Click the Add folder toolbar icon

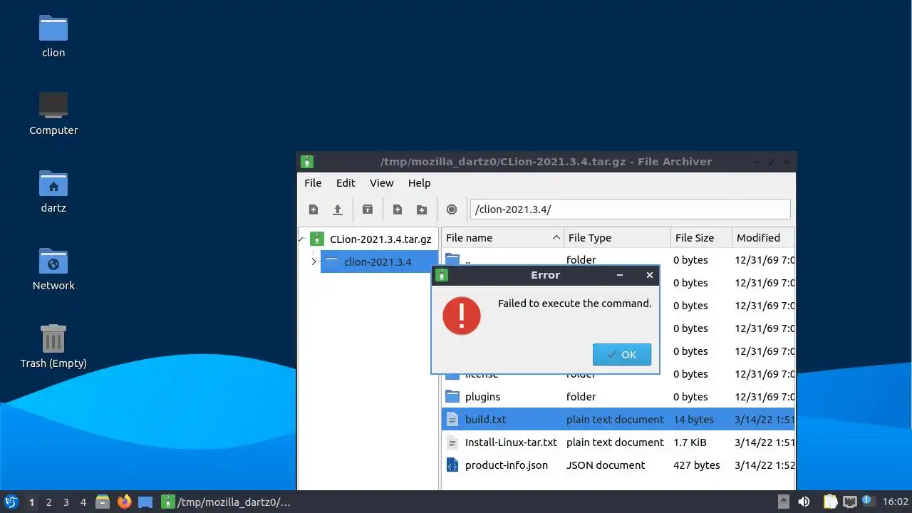(422, 209)
